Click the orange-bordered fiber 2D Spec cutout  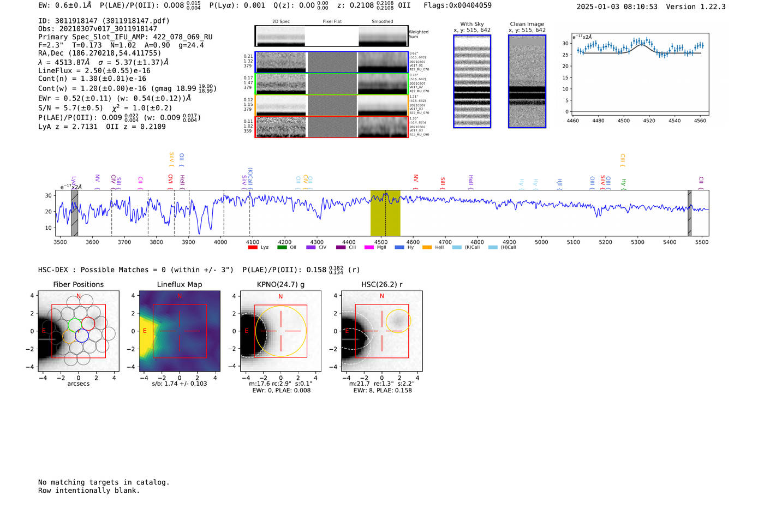tap(280, 106)
